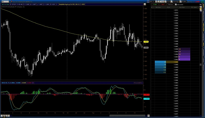Click the settings wrench icon above the ladder
205x118 pixels.
(201, 5)
